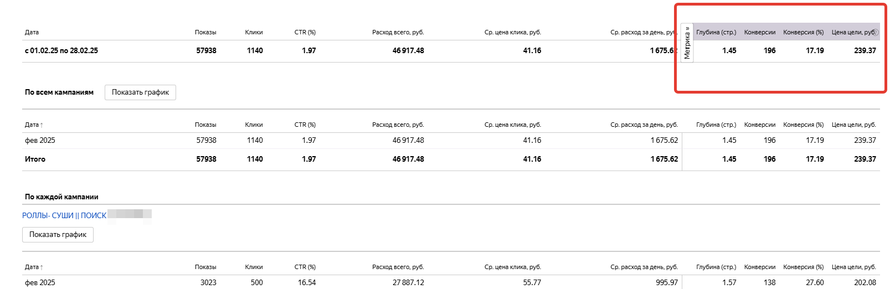
Task: Collapse the vertical Метрика » tab
Action: pyautogui.click(x=687, y=43)
